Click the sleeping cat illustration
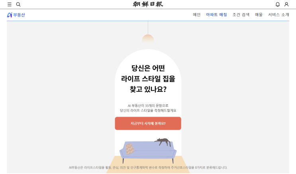 [x=163, y=142]
